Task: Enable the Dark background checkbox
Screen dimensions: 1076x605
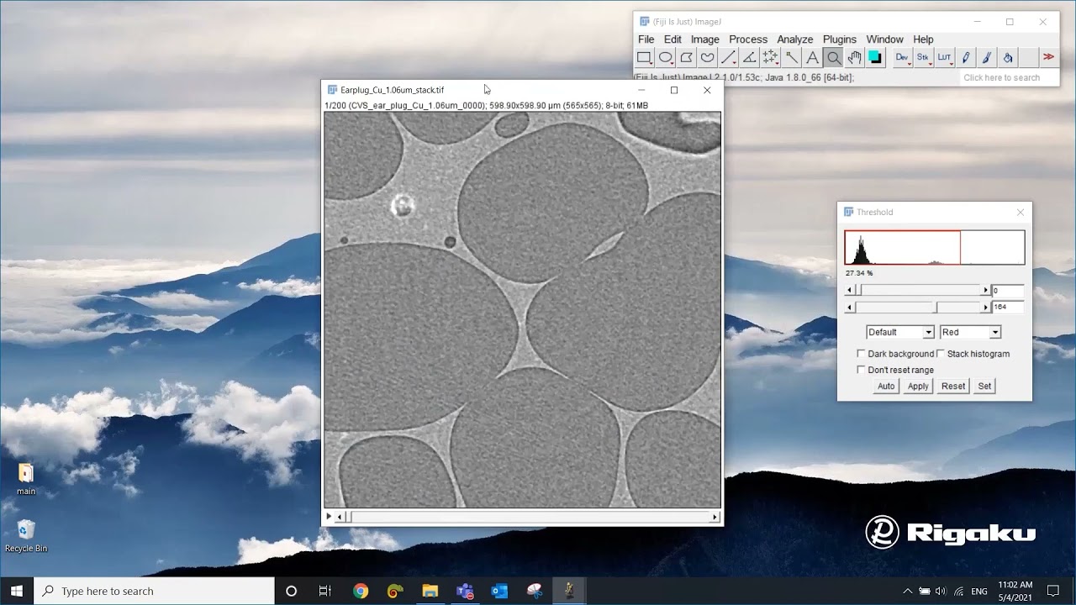Action: point(861,354)
